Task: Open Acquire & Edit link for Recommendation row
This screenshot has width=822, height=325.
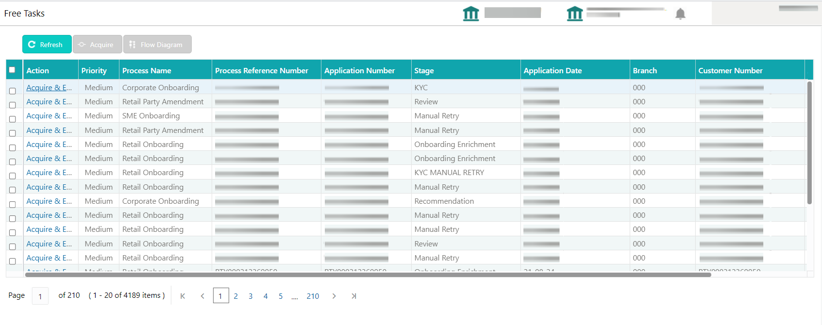Action: point(49,201)
